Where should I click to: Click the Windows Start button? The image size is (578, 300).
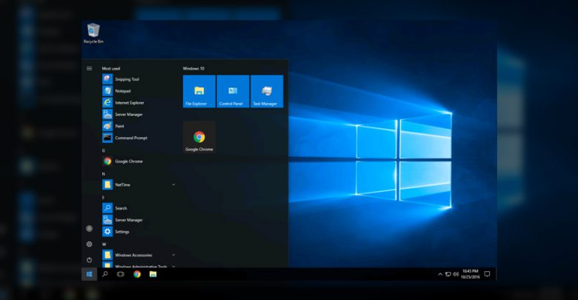tap(89, 274)
